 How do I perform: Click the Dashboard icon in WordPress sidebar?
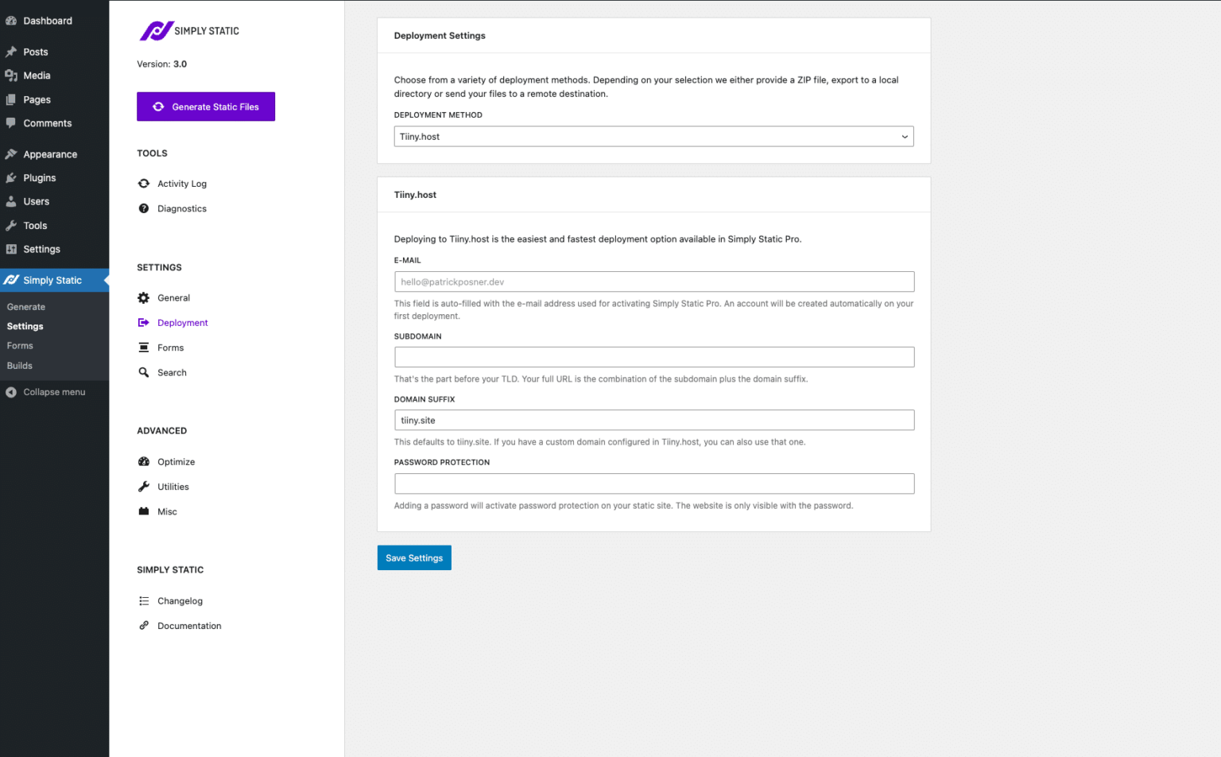[x=11, y=21]
